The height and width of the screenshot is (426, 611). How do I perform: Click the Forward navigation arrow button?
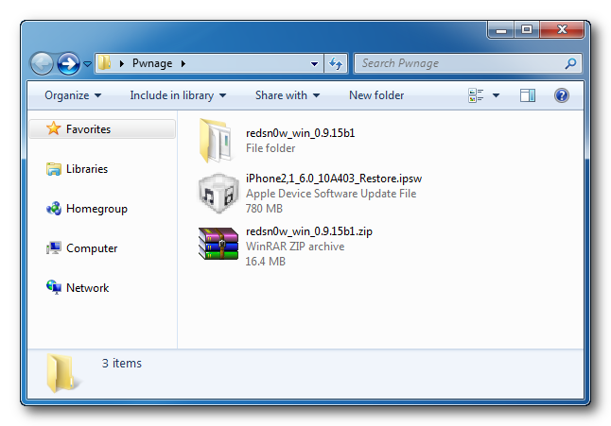point(69,63)
